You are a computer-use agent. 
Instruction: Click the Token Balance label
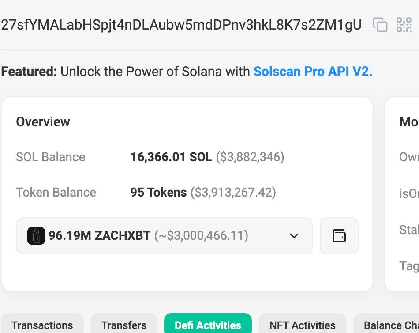coord(56,192)
